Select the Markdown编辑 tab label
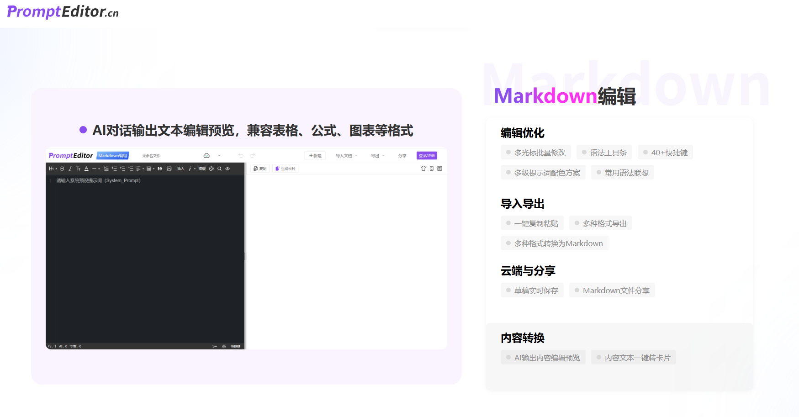 point(113,155)
